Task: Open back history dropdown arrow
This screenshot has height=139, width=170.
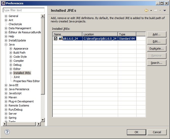Action: 151,11
